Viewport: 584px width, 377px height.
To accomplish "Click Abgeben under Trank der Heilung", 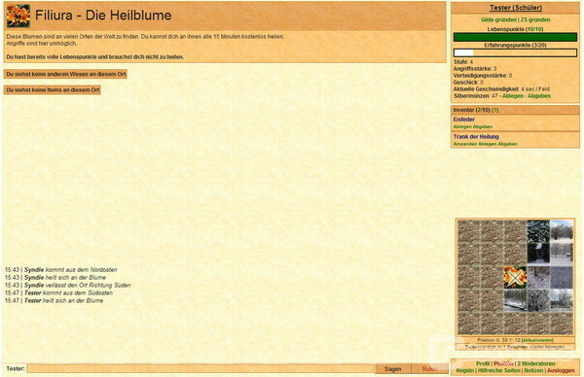I will [507, 144].
